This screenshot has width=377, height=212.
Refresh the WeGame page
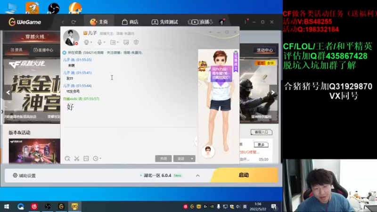tap(74, 22)
